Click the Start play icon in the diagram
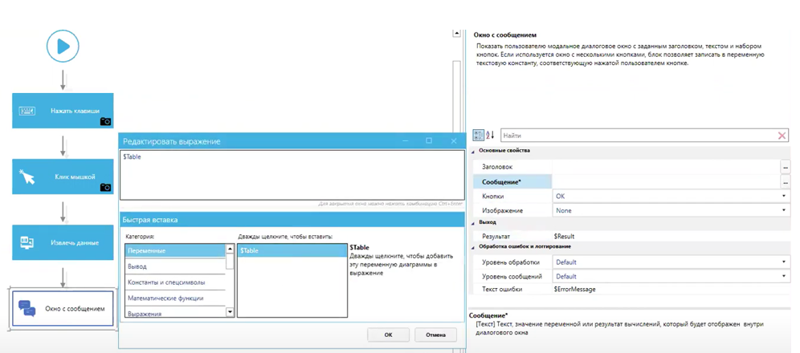 point(63,47)
